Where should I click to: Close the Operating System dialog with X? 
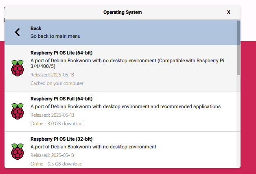[229, 12]
